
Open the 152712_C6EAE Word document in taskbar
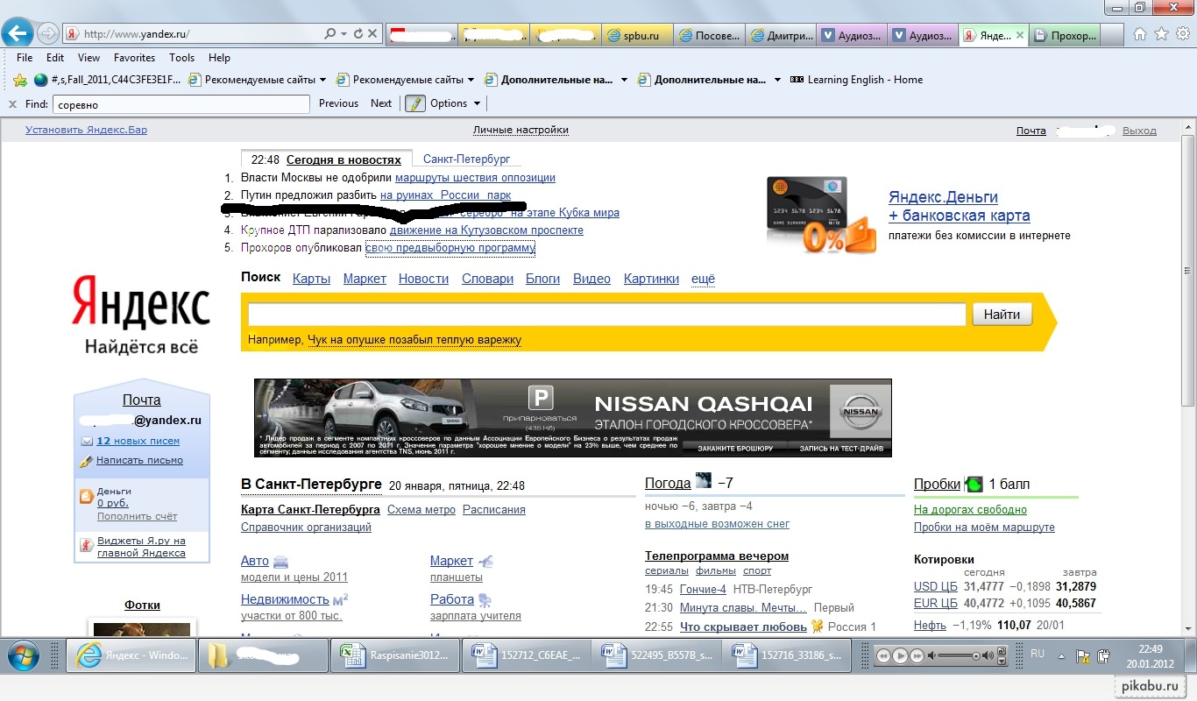point(528,655)
